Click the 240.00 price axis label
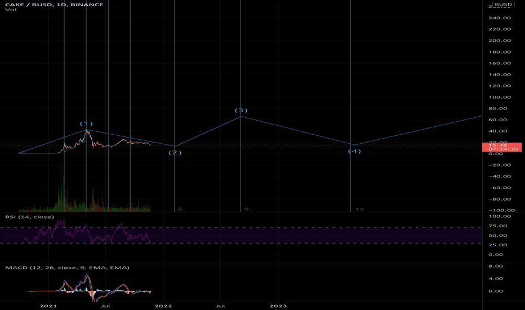 [500, 18]
